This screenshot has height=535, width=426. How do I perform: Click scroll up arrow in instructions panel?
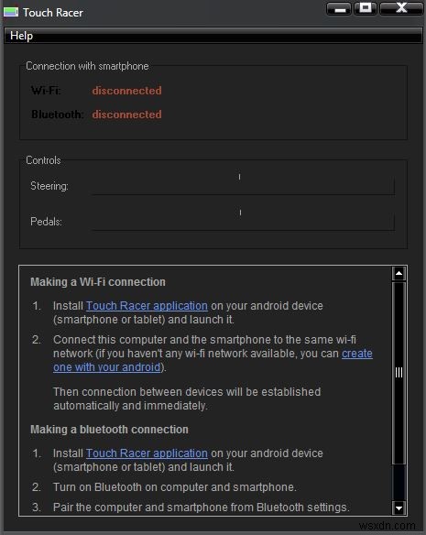[399, 273]
